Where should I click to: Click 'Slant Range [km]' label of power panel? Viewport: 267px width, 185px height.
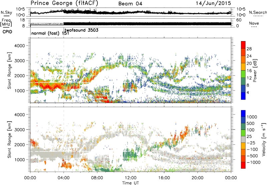pyautogui.click(x=9, y=70)
